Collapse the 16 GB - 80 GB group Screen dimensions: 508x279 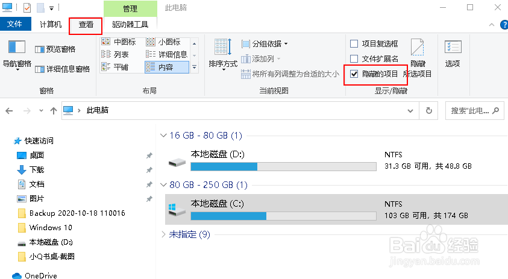[x=164, y=136]
